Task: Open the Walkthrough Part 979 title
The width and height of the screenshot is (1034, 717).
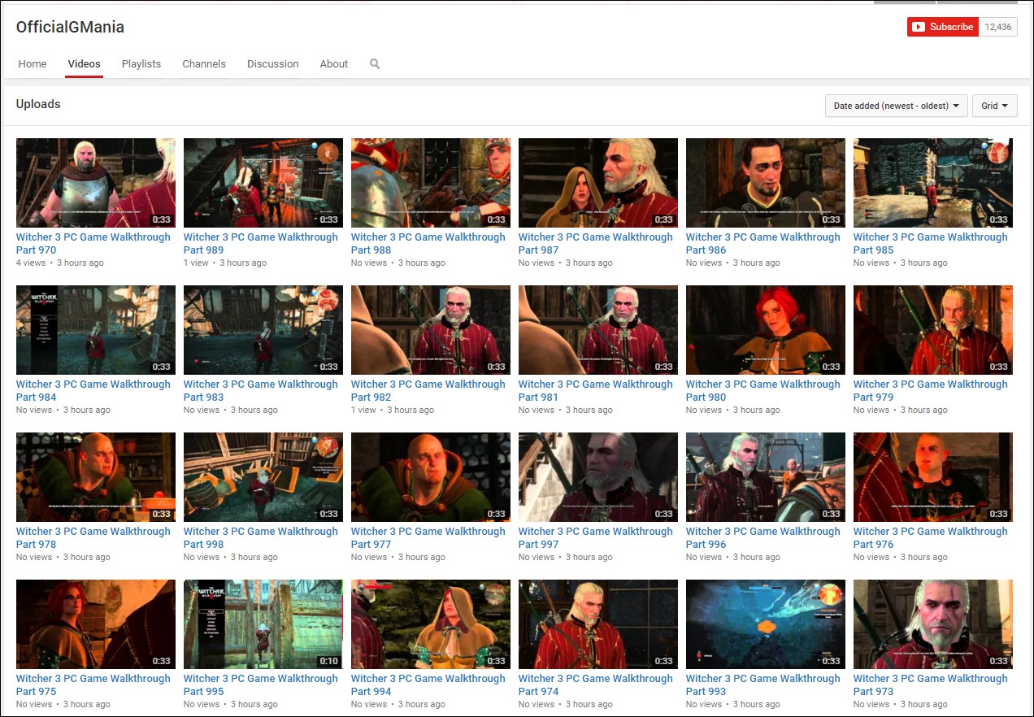Action: pyautogui.click(x=931, y=391)
